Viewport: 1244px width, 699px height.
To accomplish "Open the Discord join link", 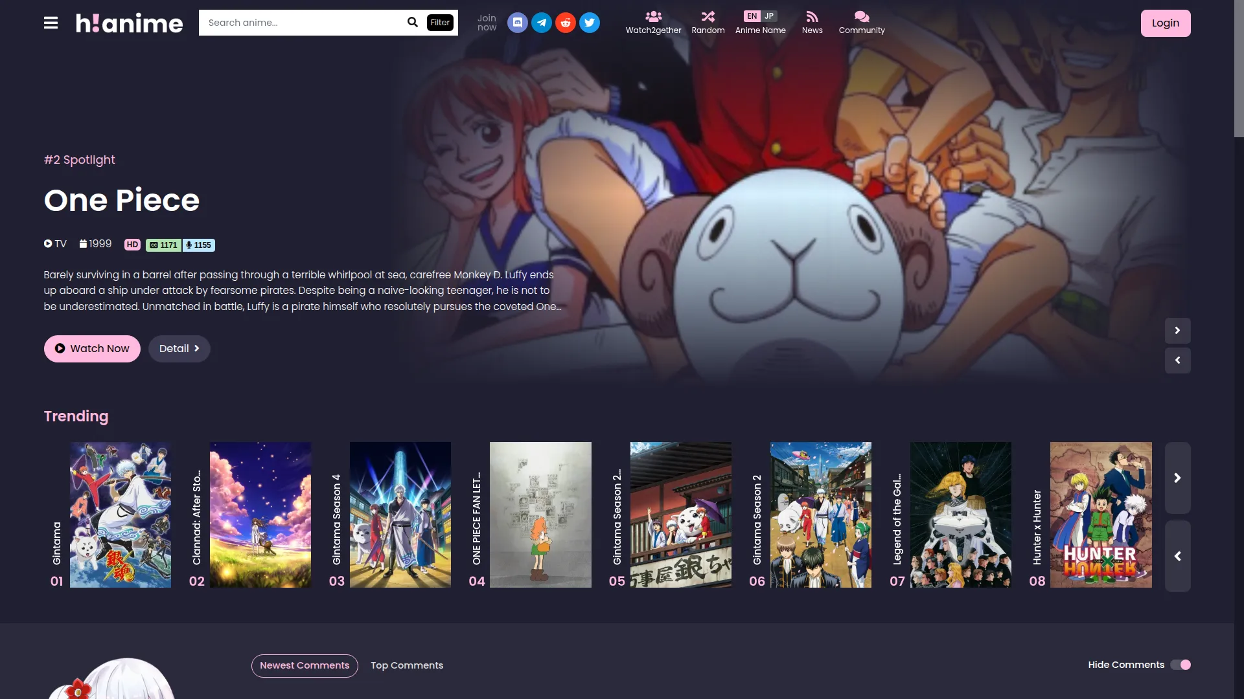I will (x=517, y=23).
